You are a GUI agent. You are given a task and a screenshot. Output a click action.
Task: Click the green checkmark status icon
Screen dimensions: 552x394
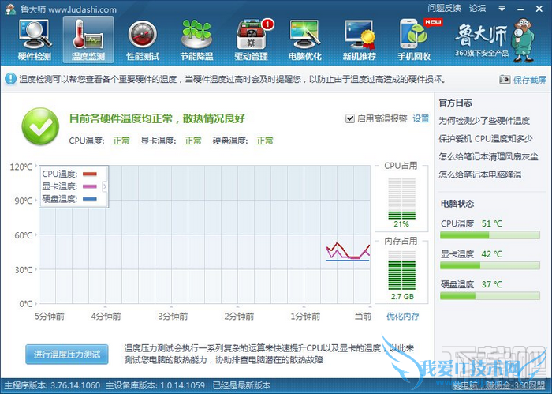40,126
